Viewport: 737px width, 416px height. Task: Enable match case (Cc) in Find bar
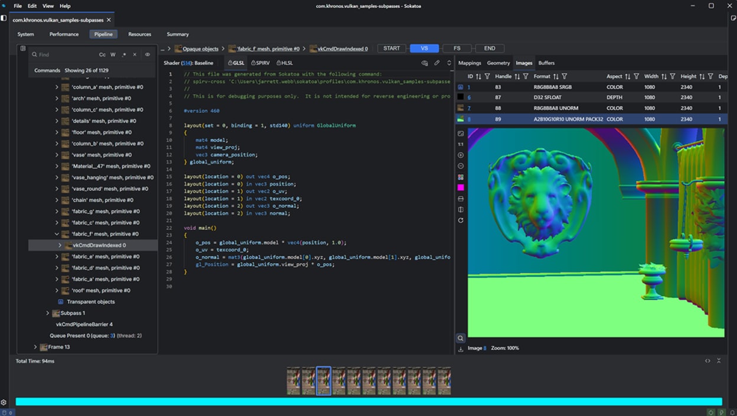tap(102, 54)
